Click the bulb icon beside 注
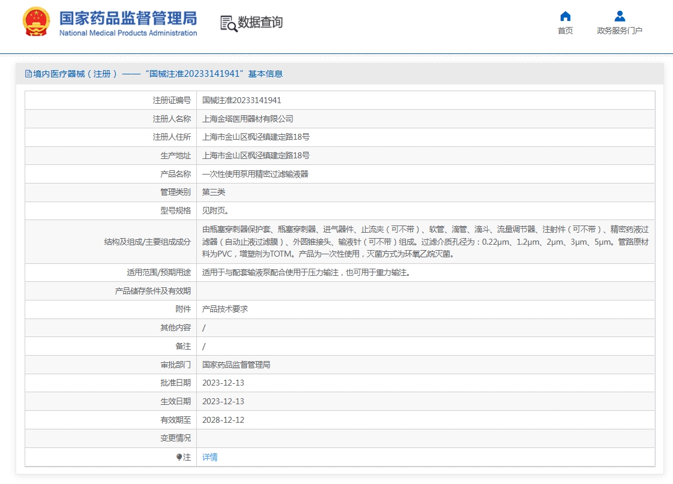Screen dimensions: 673x484 click(179, 457)
